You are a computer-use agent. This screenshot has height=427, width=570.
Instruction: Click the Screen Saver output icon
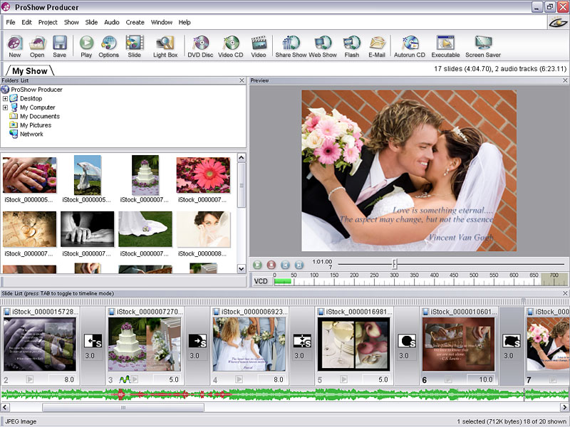483,44
